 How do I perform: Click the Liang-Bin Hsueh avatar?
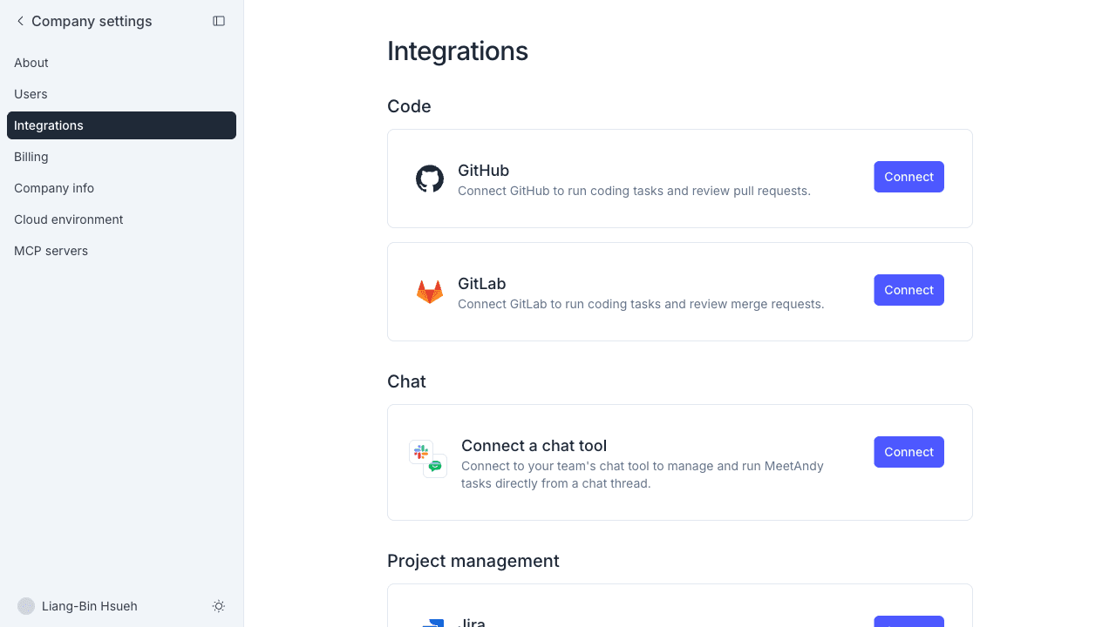click(x=26, y=606)
